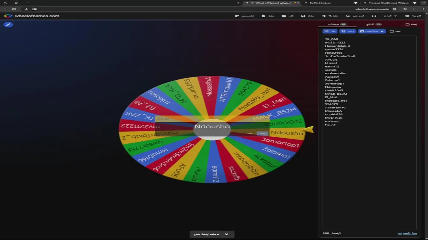Select HassanTalab_2 in entries list

338,46
